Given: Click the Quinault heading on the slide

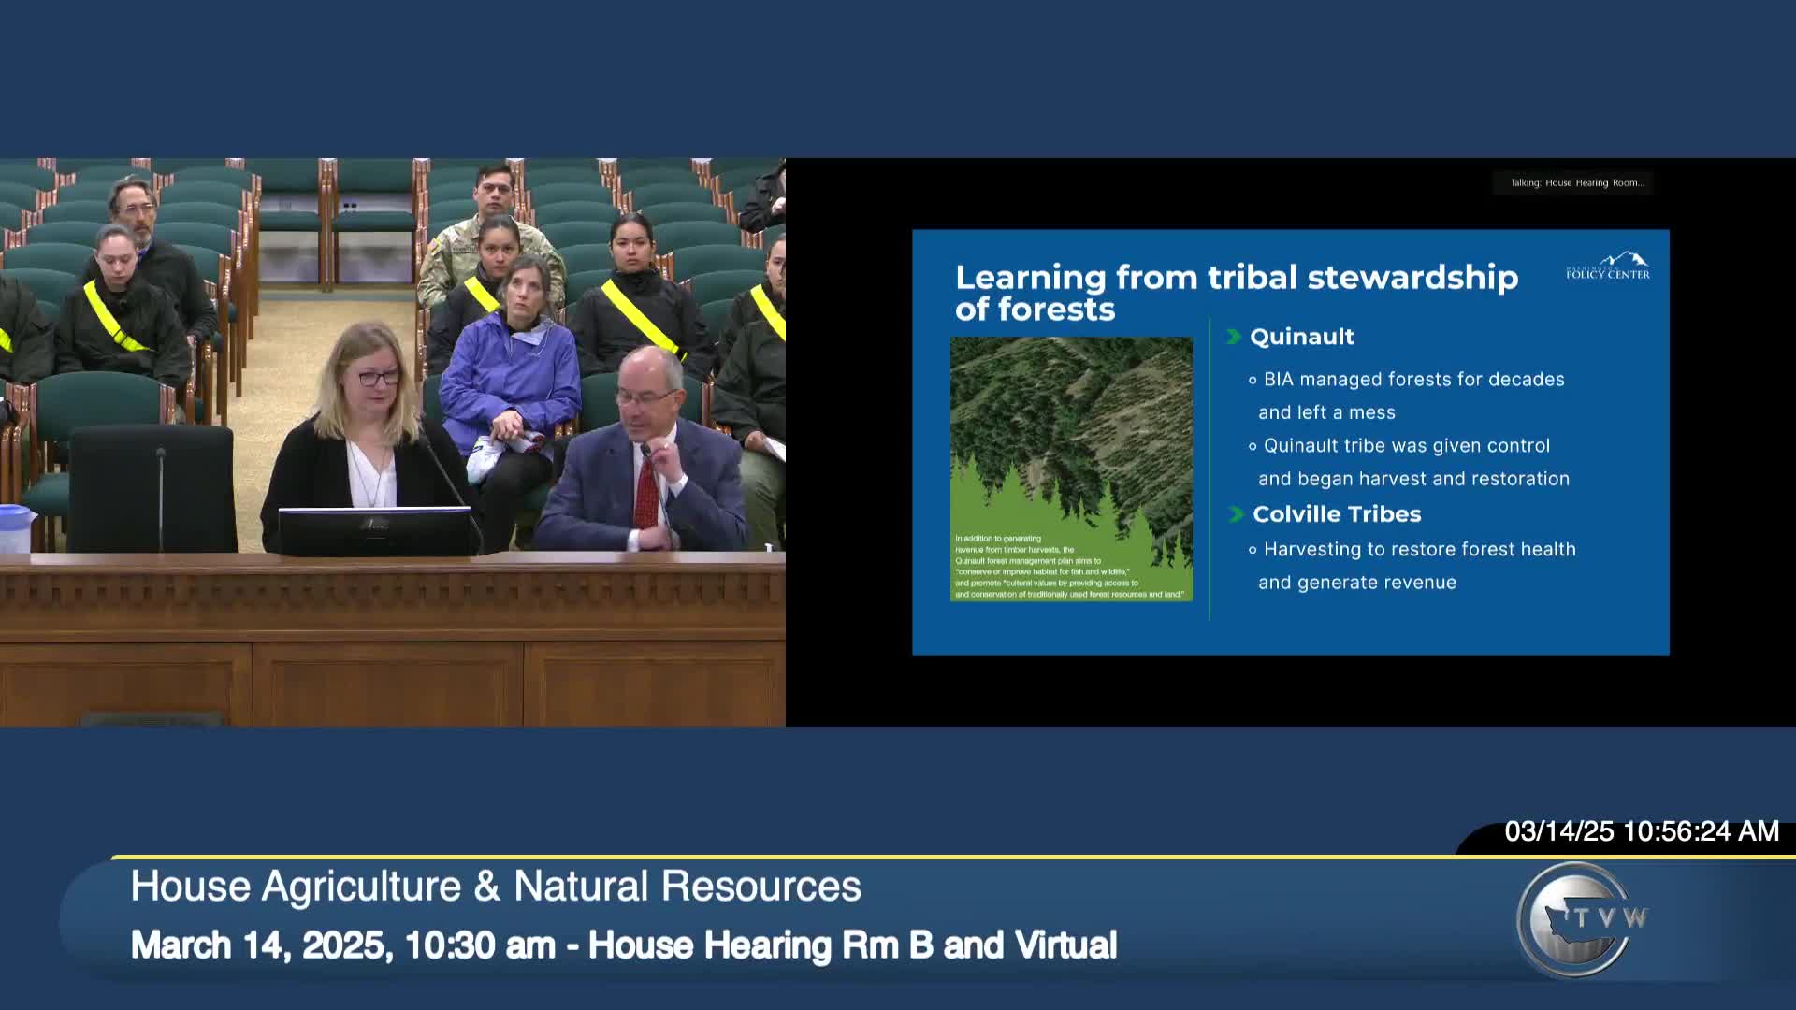Looking at the screenshot, I should pyautogui.click(x=1302, y=337).
